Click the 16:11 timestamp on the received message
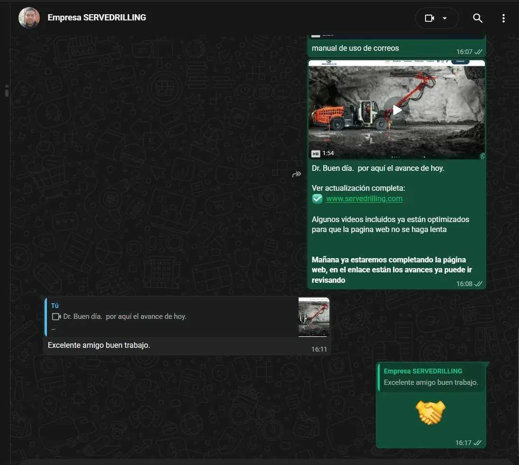The image size is (519, 465). 319,349
